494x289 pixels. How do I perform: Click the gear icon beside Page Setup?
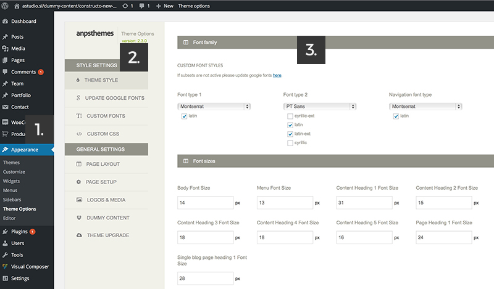point(78,182)
